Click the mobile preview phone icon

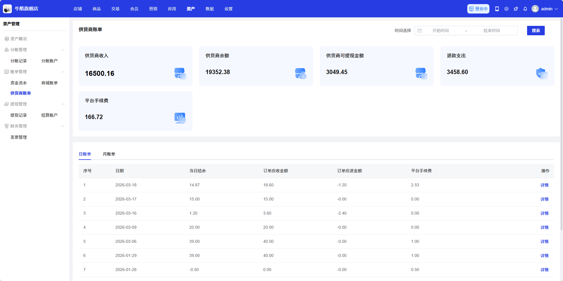pos(497,9)
